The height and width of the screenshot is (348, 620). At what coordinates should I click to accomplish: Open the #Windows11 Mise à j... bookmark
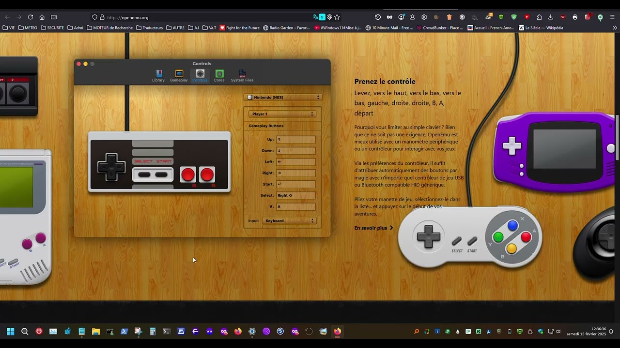(338, 28)
